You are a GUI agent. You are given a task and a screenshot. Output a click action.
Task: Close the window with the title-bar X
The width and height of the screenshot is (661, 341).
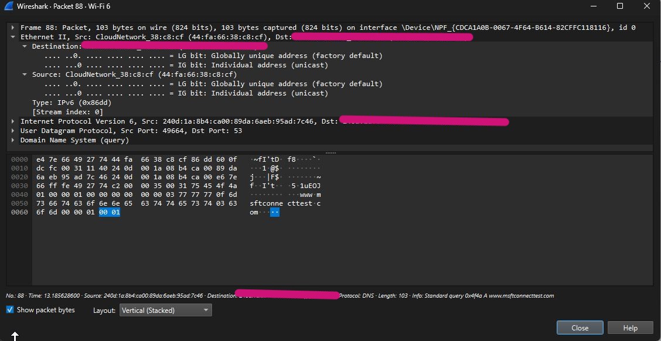tap(647, 6)
